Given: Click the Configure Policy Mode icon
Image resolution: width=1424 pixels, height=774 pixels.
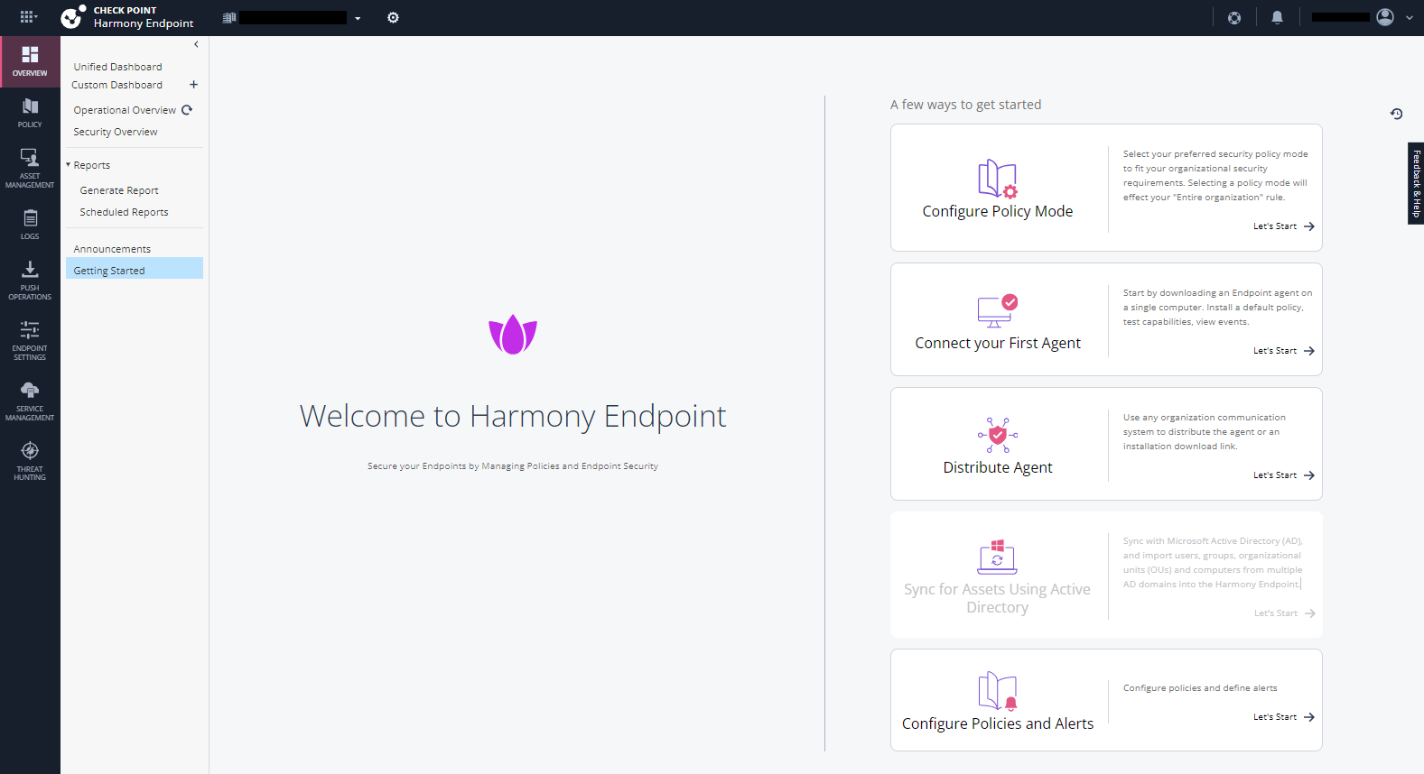Looking at the screenshot, I should [x=998, y=179].
